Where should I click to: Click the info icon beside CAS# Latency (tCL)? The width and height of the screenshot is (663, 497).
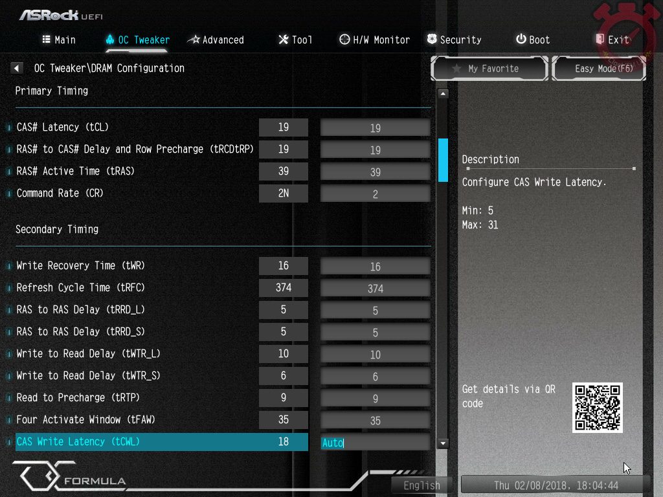click(x=9, y=127)
